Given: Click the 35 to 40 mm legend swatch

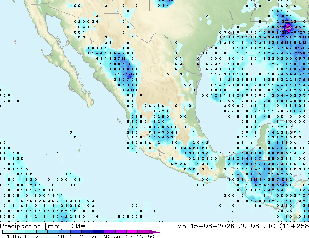Looking at the screenshot, I should pyautogui.click(x=120, y=232).
